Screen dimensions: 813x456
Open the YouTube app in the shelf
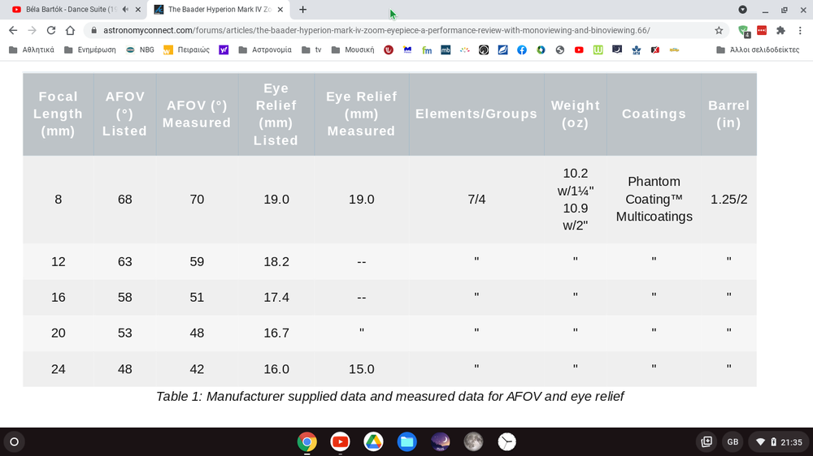pos(340,441)
